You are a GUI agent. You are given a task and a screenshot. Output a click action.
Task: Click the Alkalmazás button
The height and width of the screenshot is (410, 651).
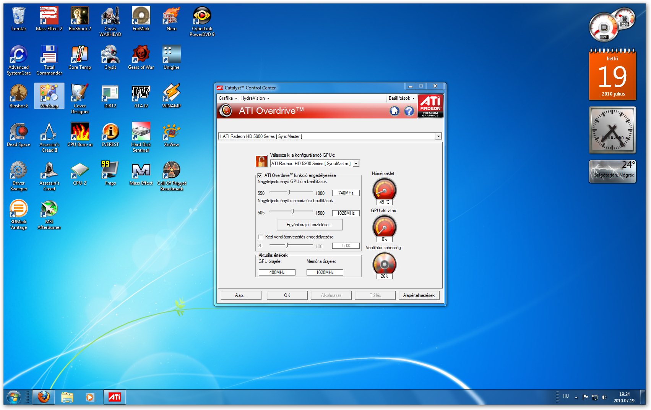point(331,295)
